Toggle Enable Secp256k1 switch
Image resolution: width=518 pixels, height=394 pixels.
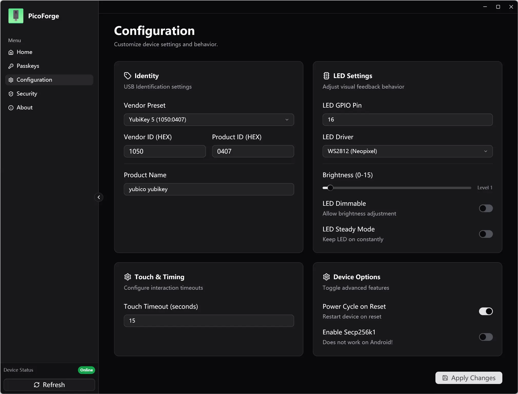click(486, 337)
